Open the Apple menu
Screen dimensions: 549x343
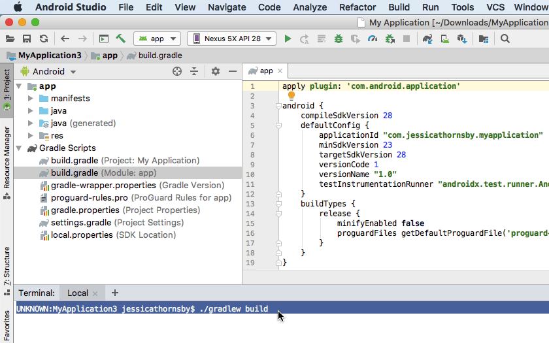coord(18,7)
